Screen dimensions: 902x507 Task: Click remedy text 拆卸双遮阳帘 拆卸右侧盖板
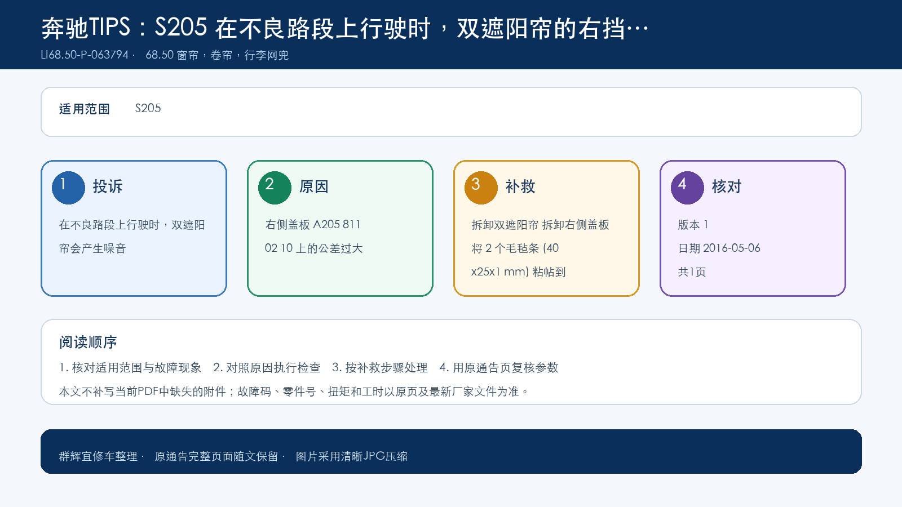[x=541, y=225]
